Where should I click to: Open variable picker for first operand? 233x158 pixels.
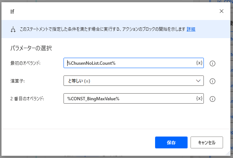tap(199, 63)
